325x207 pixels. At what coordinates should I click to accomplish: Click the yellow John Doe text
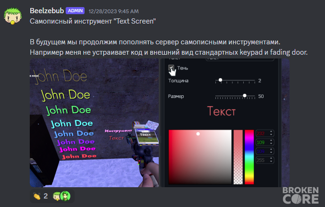66,95
